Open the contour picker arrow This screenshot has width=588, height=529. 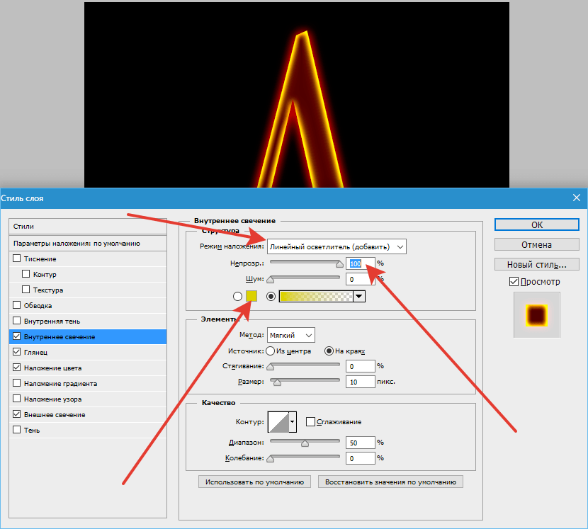click(x=293, y=422)
